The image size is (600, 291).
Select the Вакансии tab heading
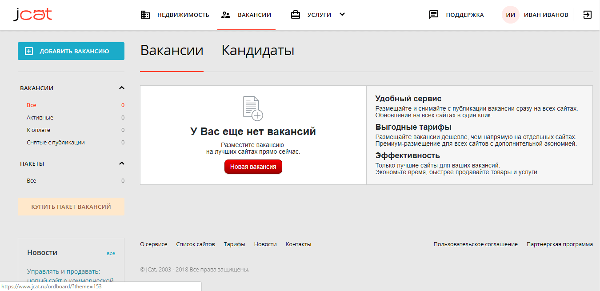pos(172,51)
